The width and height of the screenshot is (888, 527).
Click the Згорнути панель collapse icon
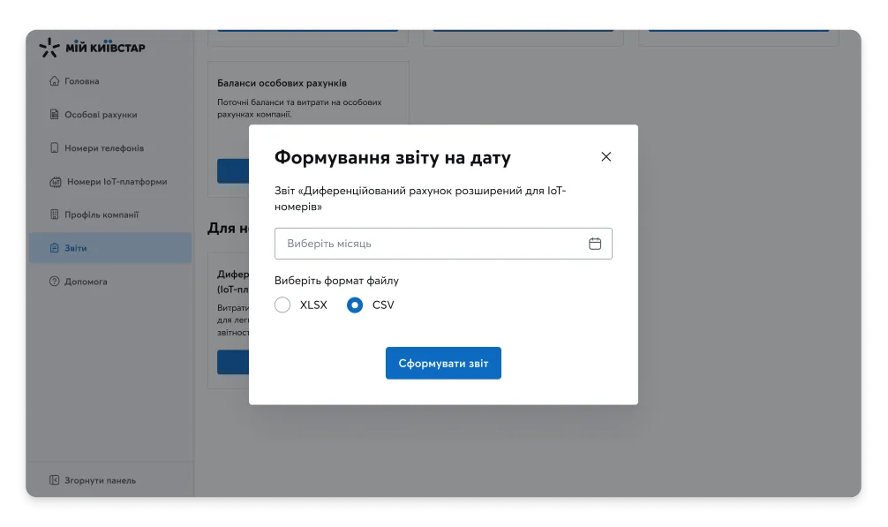pos(55,480)
